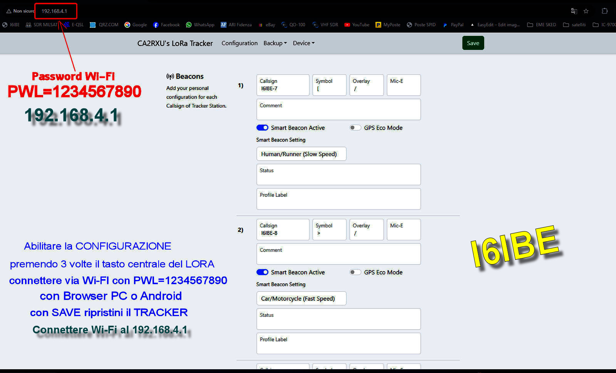Click the translate page icon

point(574,11)
